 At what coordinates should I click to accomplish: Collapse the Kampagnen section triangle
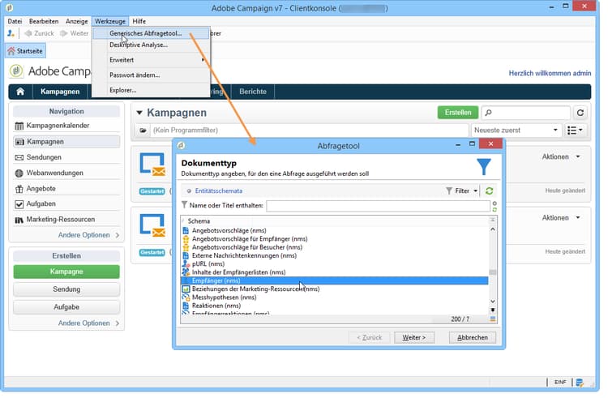point(139,113)
